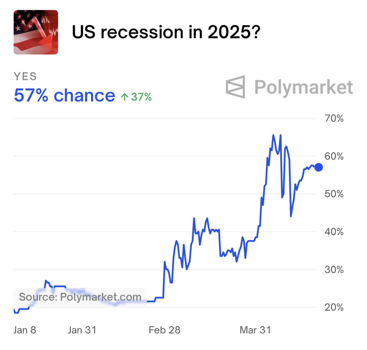Click the "Source: Polymarket.com" label
This screenshot has height=350, width=367.
click(80, 297)
